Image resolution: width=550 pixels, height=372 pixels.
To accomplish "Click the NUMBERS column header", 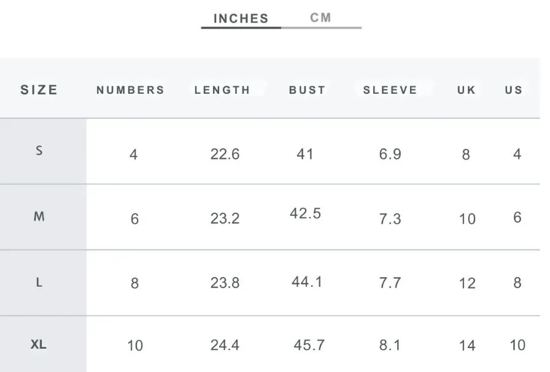I will pos(131,90).
